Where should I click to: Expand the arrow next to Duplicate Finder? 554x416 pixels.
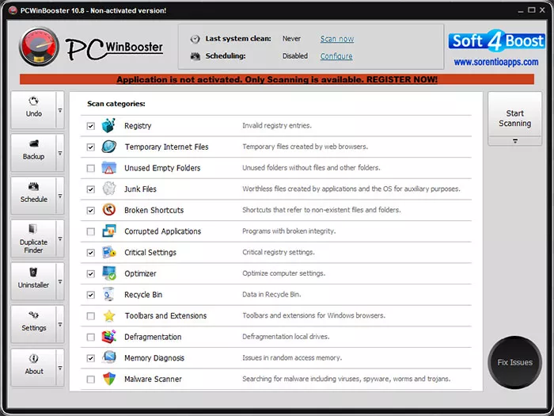[x=60, y=239]
